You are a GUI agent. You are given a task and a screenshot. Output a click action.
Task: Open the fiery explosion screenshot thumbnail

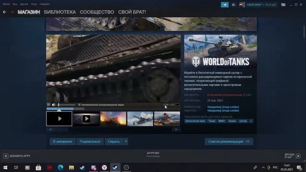[113, 118]
